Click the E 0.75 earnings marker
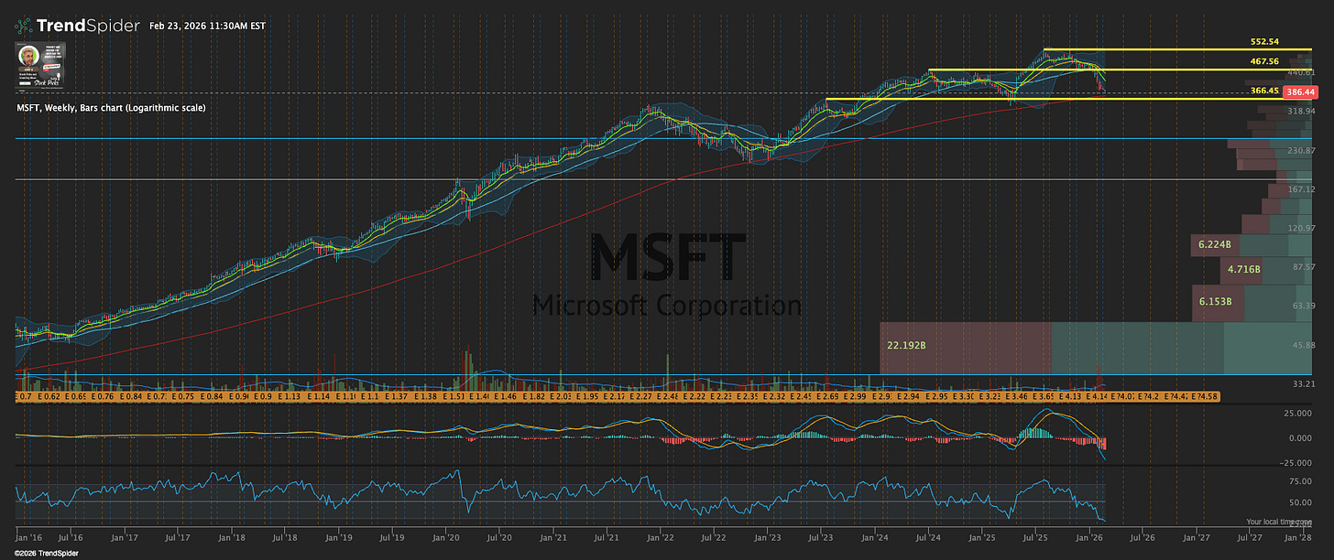 pyautogui.click(x=183, y=396)
